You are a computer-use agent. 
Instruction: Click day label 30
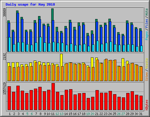tap(136, 114)
